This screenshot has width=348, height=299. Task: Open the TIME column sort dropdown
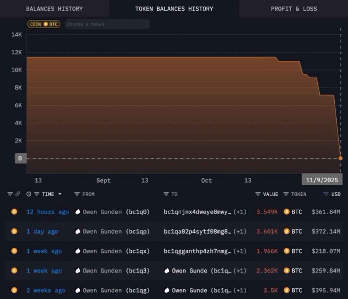pos(60,194)
